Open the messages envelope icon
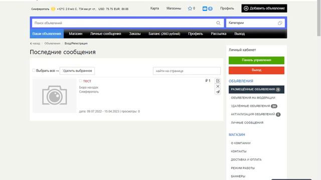The width and height of the screenshot is (321, 180). 205,8
